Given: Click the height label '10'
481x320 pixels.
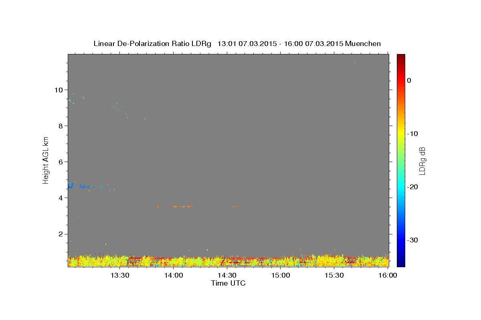Looking at the screenshot, I should coord(59,90).
